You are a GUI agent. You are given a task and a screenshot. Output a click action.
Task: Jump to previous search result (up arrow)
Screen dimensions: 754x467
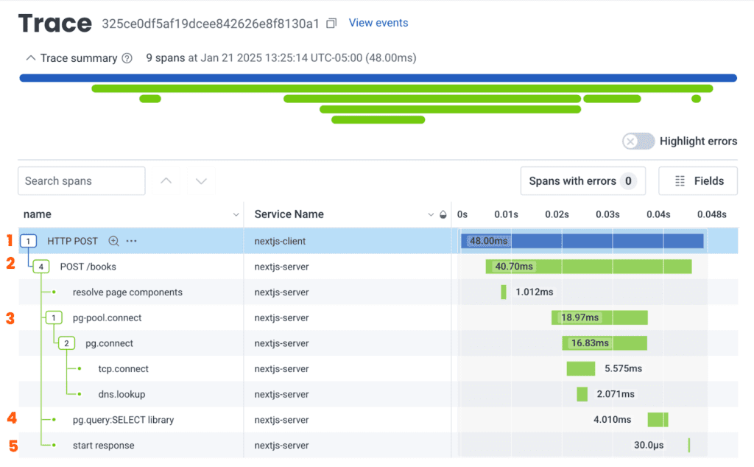[166, 181]
